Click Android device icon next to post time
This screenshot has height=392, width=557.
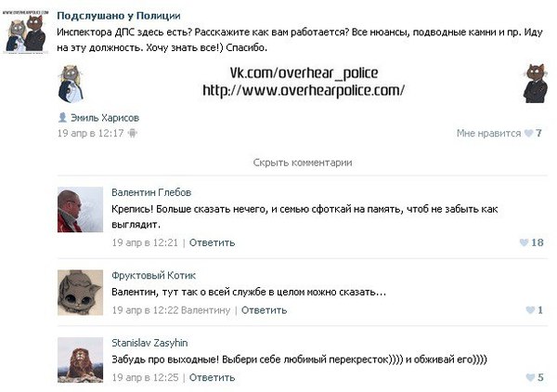pyautogui.click(x=133, y=133)
